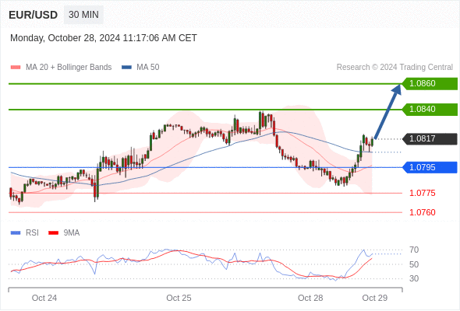Click the Oct 24 date axis label
Screen dimensions: 460x311
click(44, 298)
